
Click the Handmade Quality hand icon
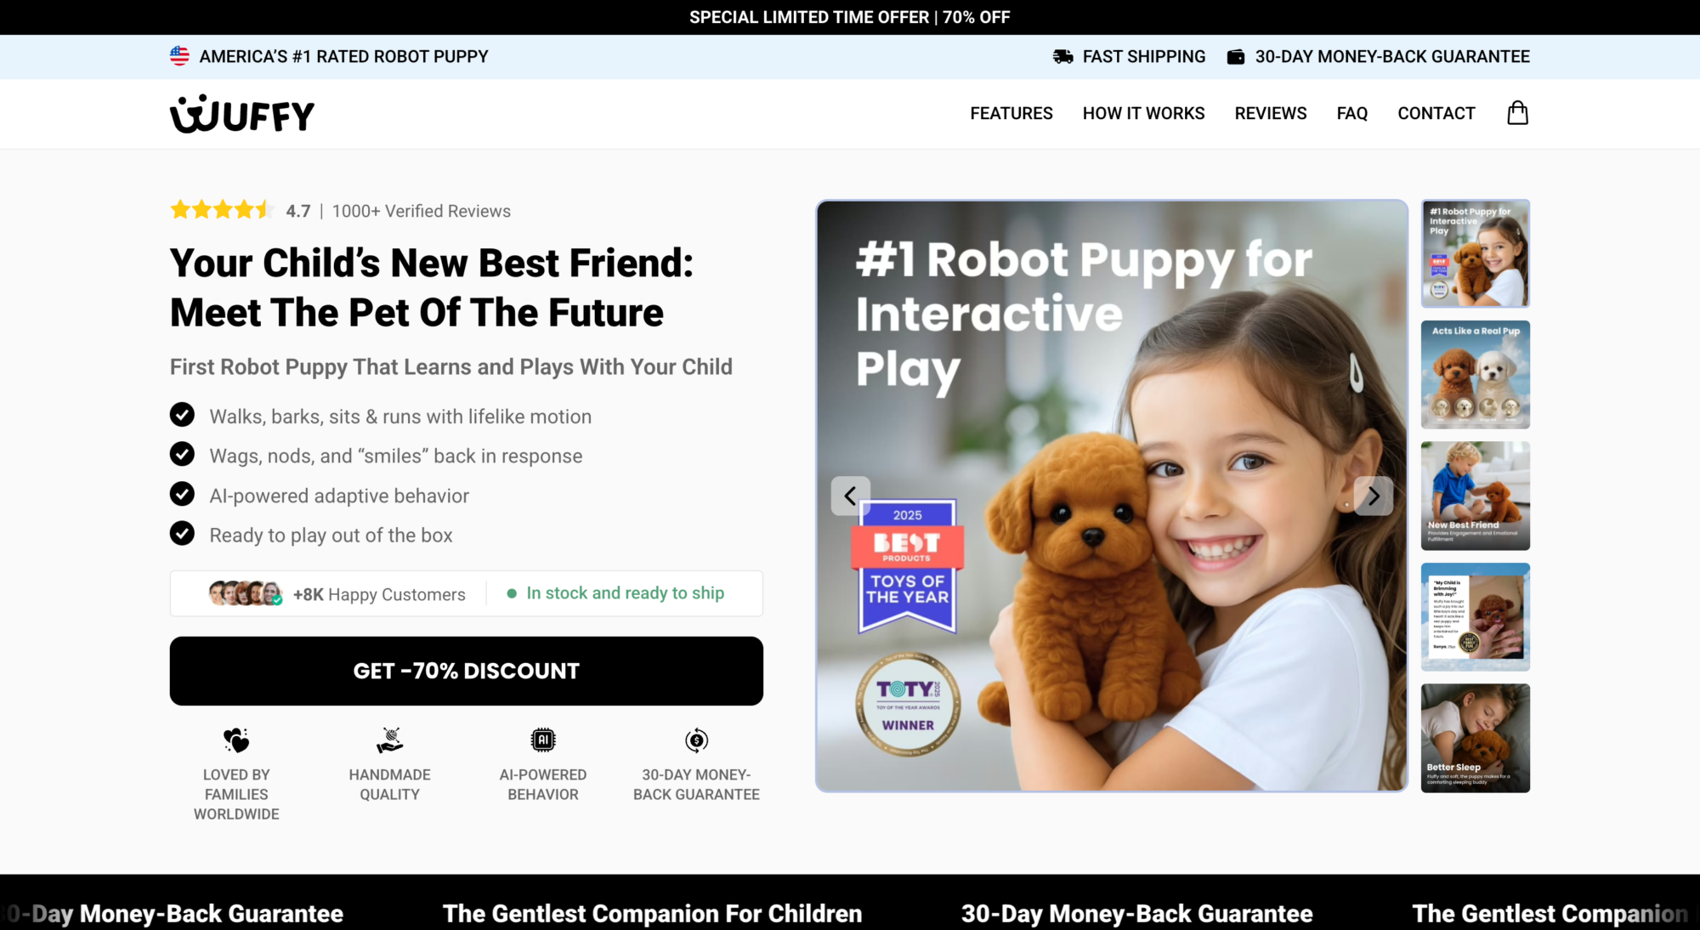[x=390, y=740]
